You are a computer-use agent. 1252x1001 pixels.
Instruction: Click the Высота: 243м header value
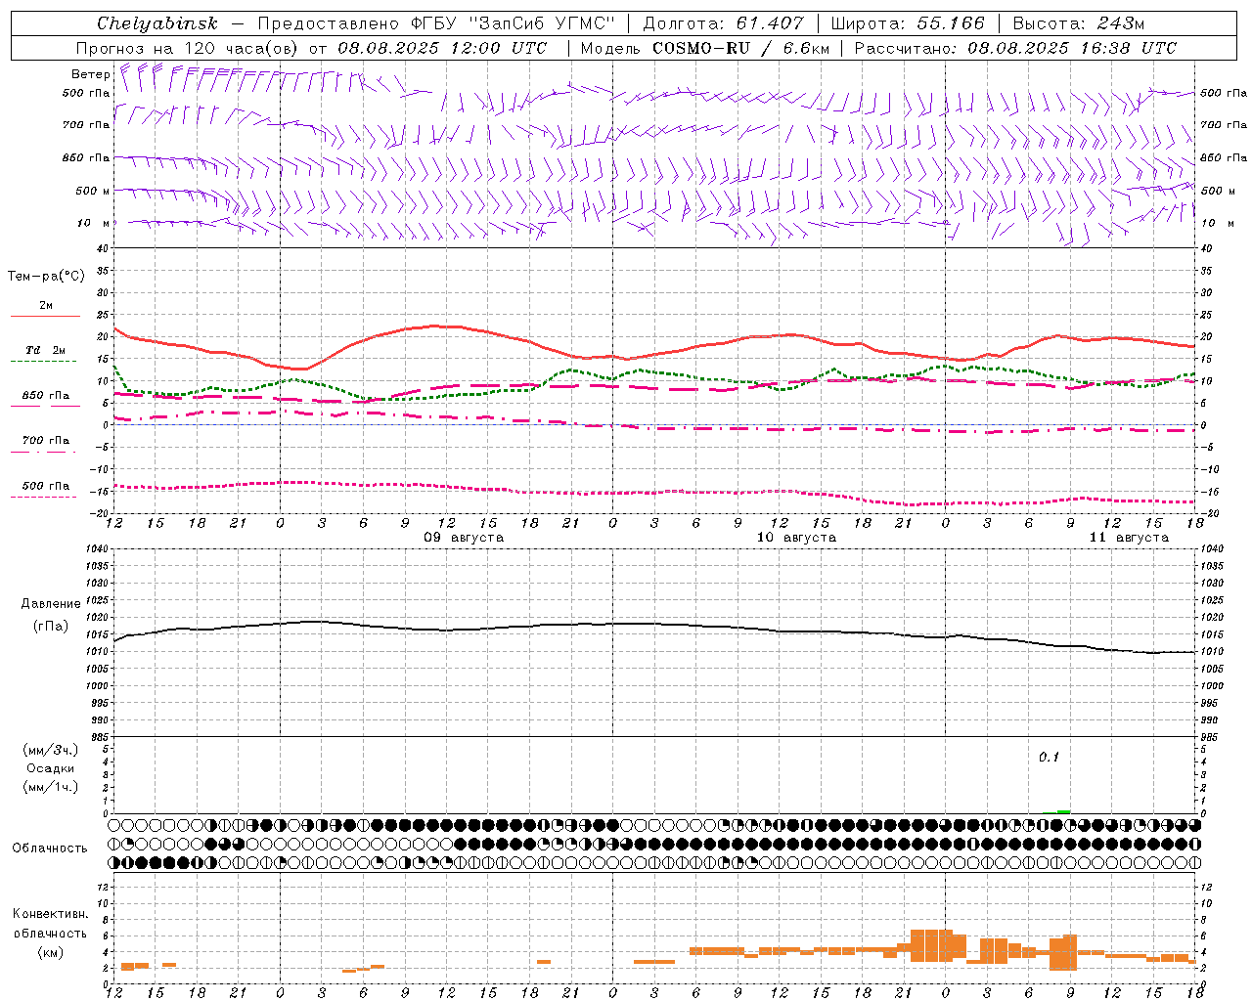(1079, 23)
